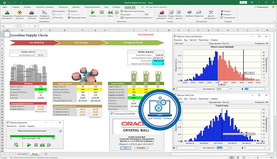Click Control Panel stop square button
The image size is (277, 159).
[x=36, y=145]
